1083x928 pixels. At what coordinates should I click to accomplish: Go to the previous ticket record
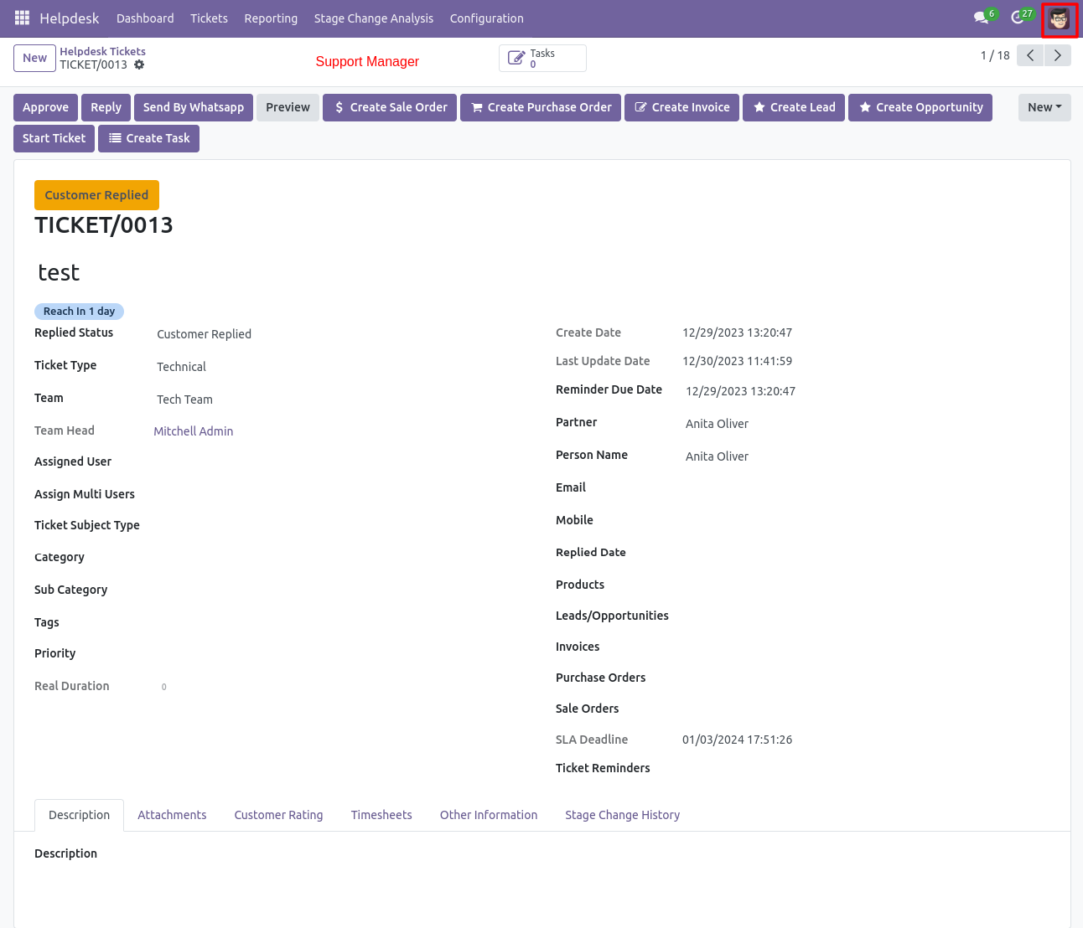click(1030, 55)
